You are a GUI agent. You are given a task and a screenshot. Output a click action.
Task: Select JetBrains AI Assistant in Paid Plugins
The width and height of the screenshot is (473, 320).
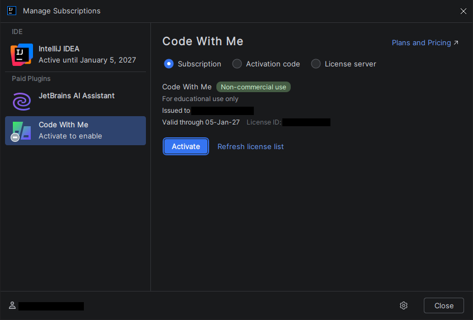[77, 96]
